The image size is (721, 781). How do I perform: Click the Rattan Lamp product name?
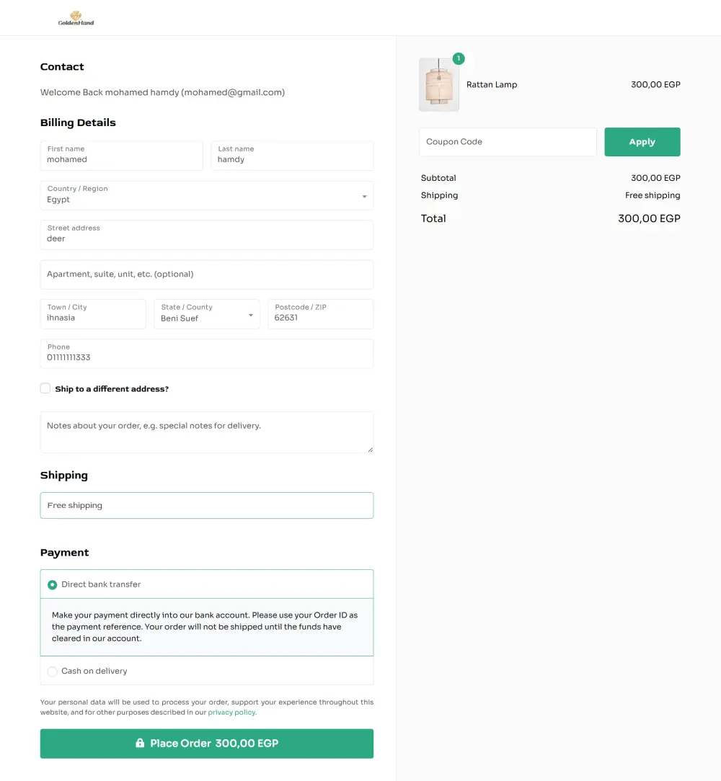(x=492, y=84)
